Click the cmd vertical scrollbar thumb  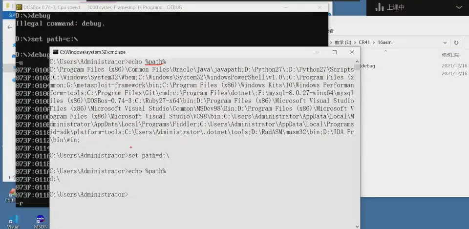click(x=357, y=67)
